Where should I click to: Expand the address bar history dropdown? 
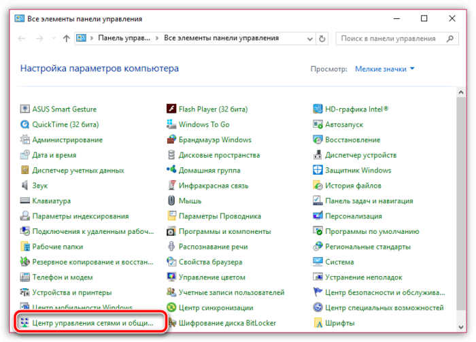309,39
